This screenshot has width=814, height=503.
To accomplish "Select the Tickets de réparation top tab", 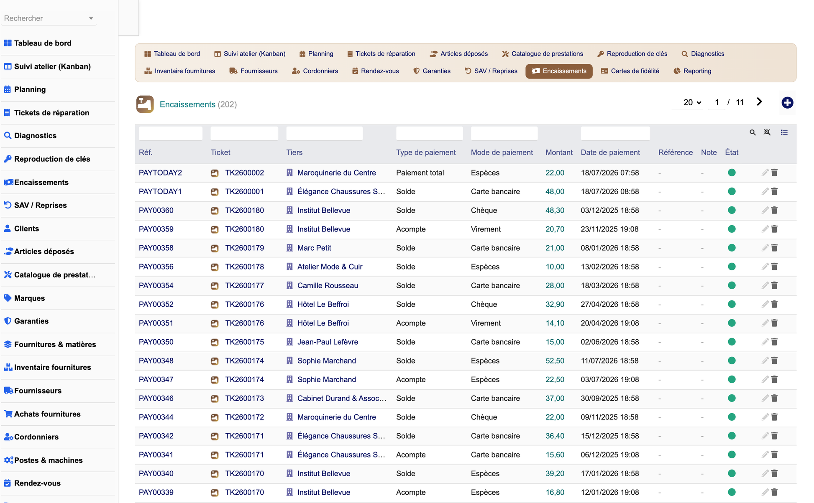I will click(381, 54).
